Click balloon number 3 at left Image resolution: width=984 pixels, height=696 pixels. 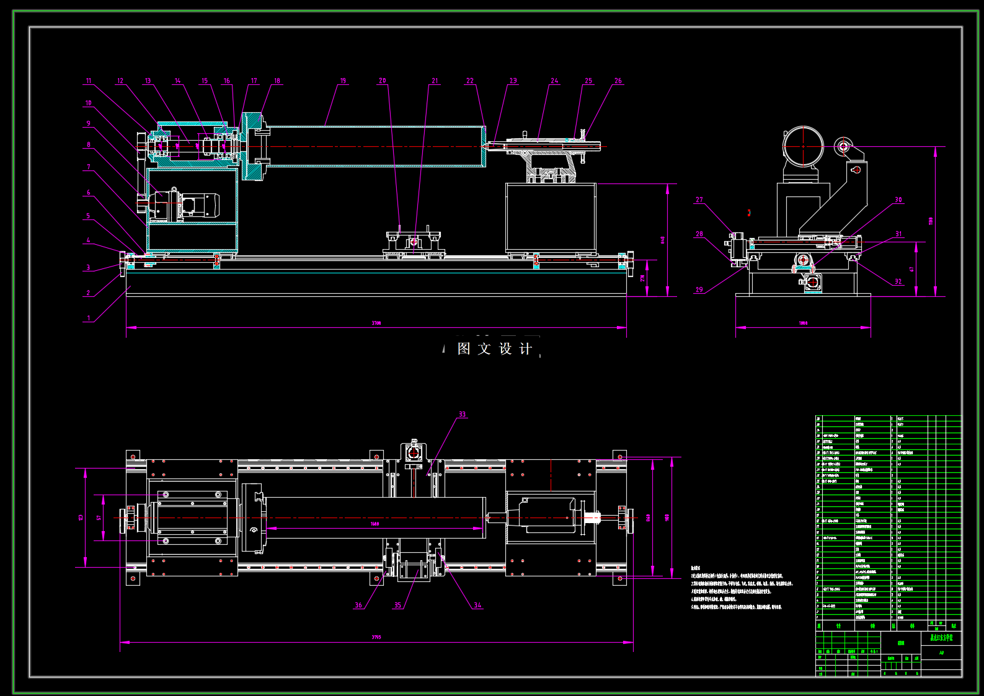(x=88, y=268)
